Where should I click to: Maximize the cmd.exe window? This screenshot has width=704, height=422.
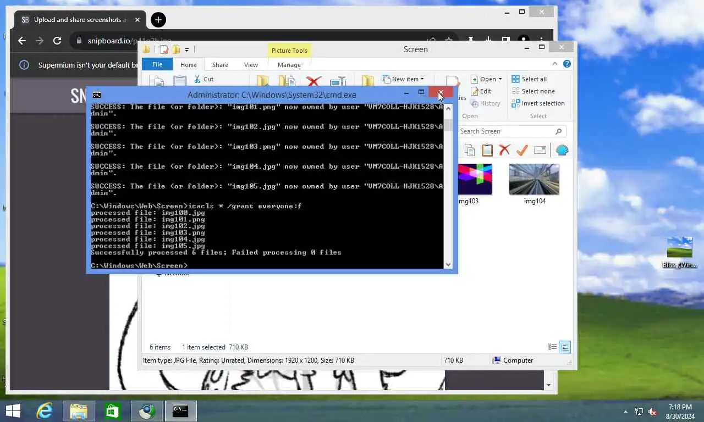421,92
